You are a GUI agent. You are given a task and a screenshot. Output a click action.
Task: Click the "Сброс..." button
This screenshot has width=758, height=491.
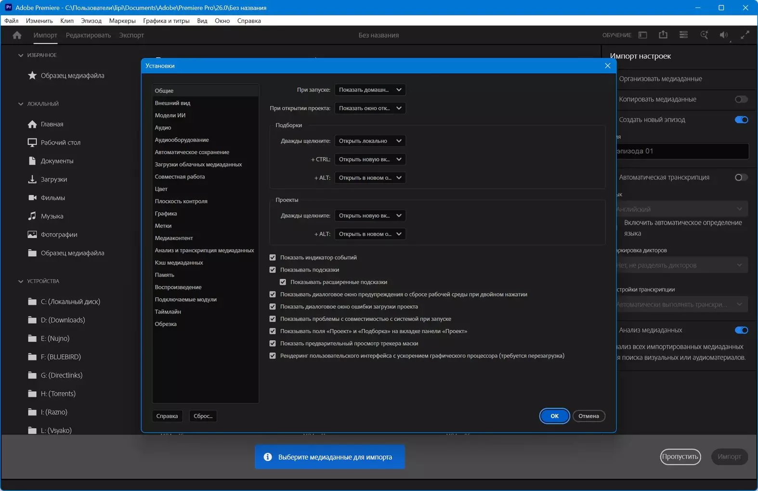[x=203, y=416]
